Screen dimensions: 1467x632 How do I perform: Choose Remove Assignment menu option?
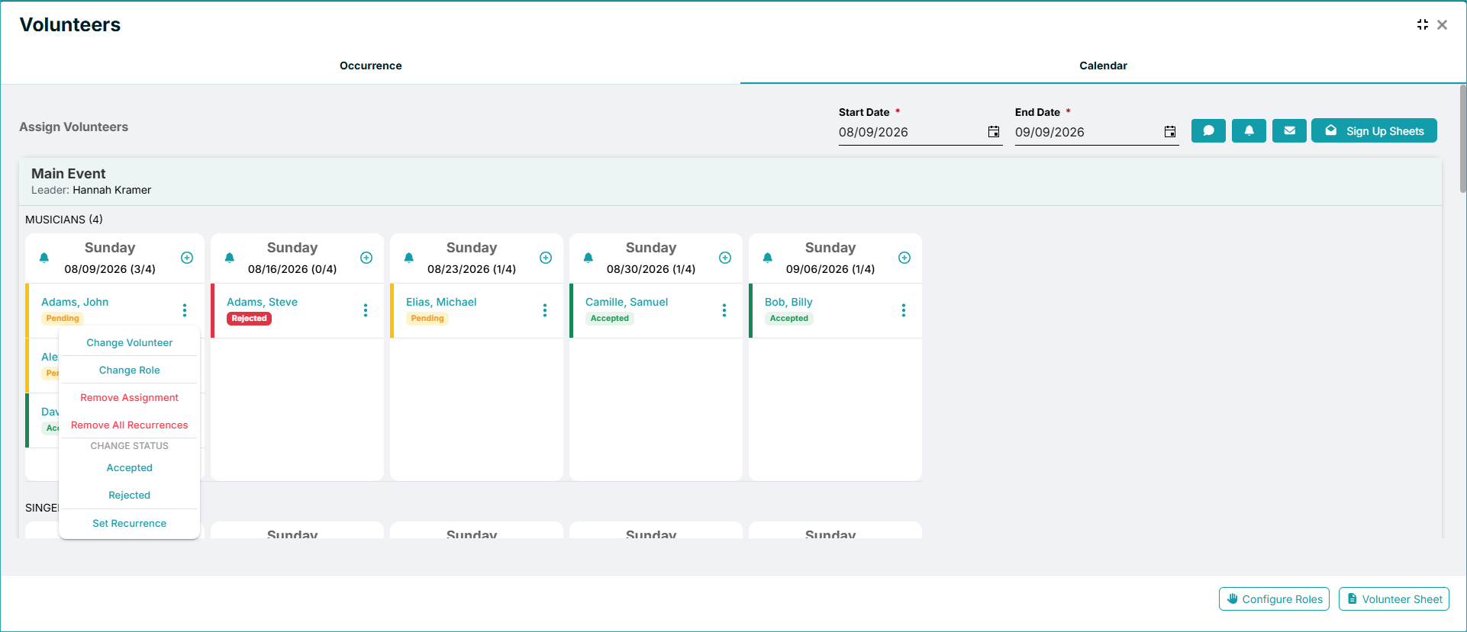pos(130,397)
